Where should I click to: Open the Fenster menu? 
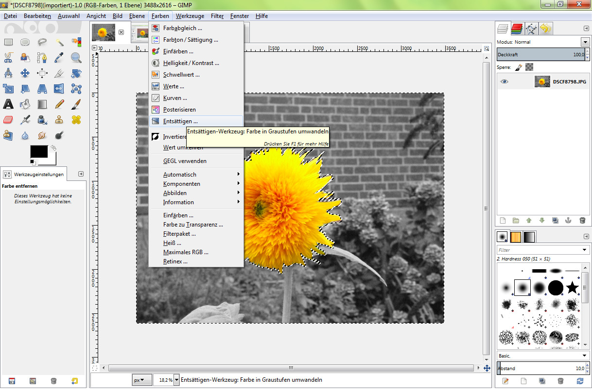coord(239,16)
